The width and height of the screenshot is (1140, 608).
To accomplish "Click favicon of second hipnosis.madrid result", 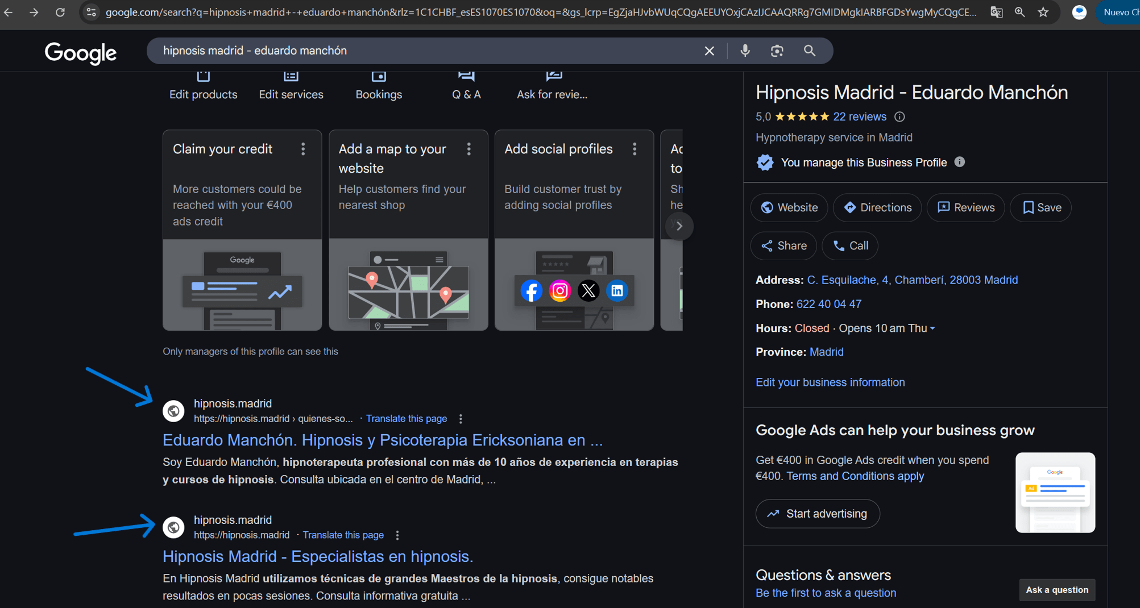I will [173, 527].
